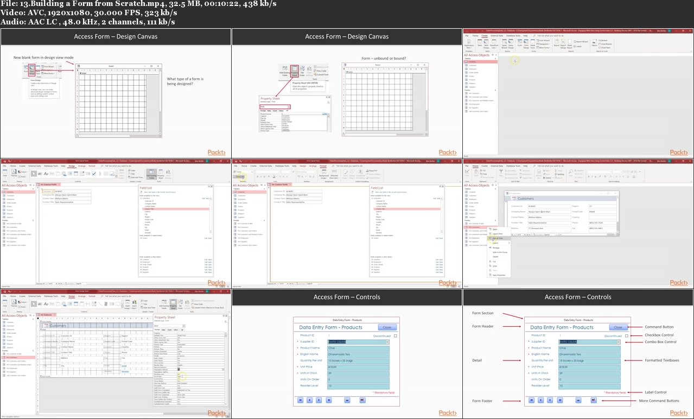Screen dimensions: 694x419
Task: Click Company Name textbox in Design-tab Field List frame form
Action: (x=73, y=195)
